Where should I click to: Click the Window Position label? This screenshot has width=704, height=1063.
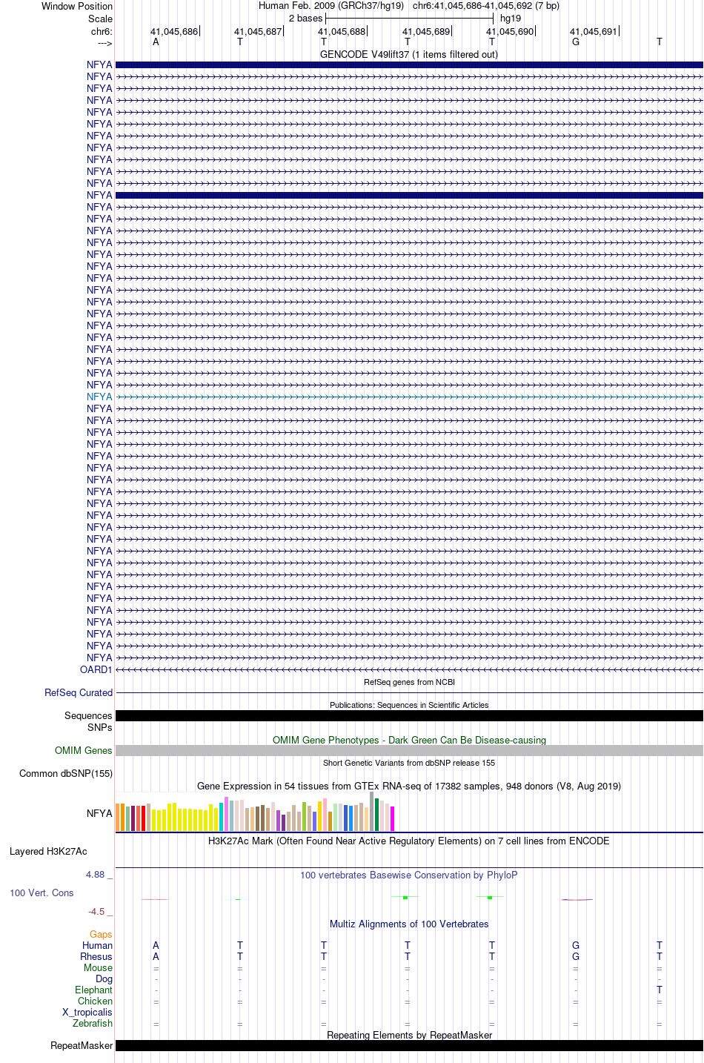(x=77, y=6)
